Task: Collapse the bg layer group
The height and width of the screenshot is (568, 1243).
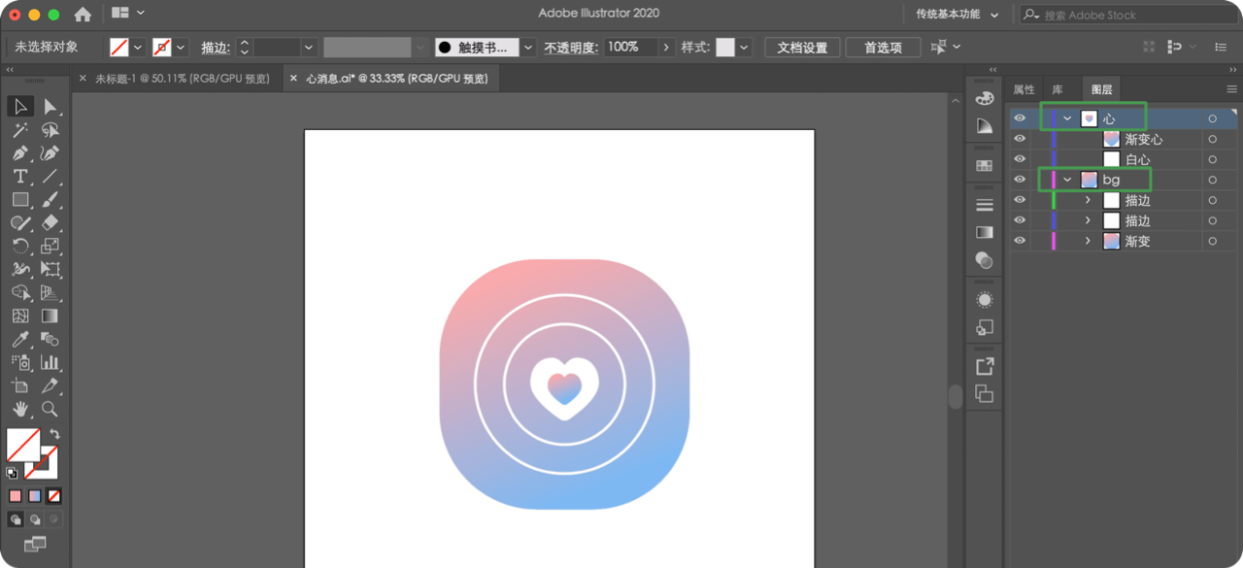Action: tap(1067, 180)
